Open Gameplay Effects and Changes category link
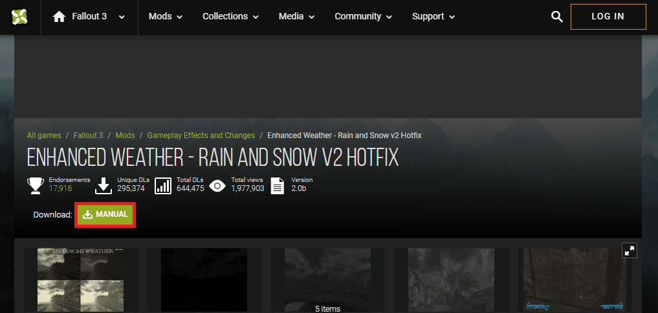Image resolution: width=658 pixels, height=313 pixels. pyautogui.click(x=201, y=136)
